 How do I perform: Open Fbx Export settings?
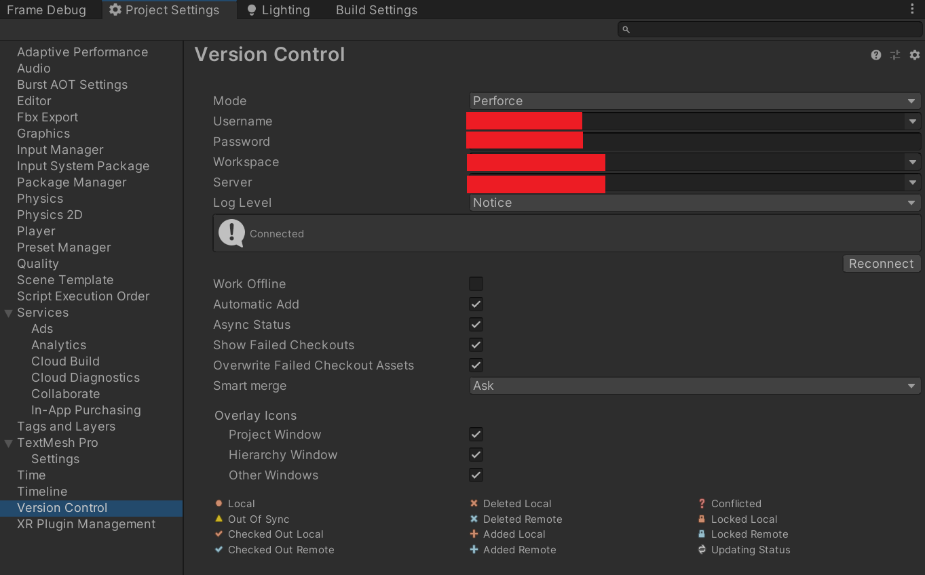[48, 117]
